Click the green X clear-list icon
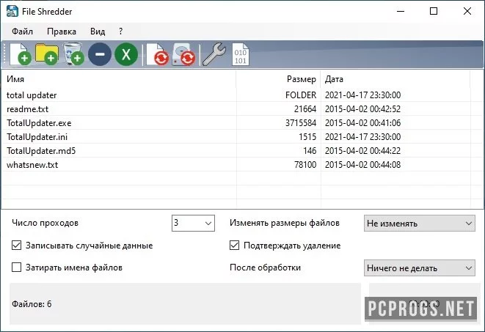 click(x=126, y=54)
